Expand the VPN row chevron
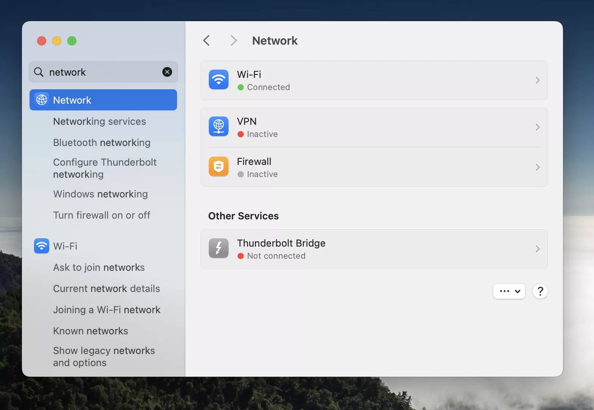This screenshot has width=594, height=410. (x=537, y=127)
